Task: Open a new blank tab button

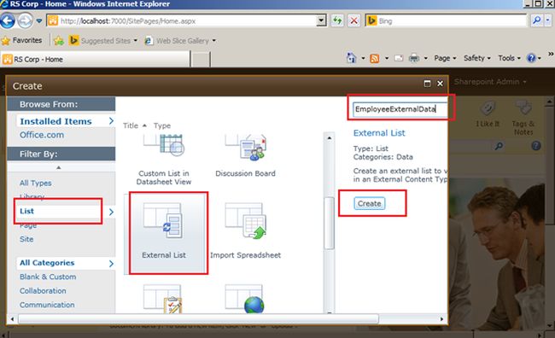Action: tap(201, 60)
